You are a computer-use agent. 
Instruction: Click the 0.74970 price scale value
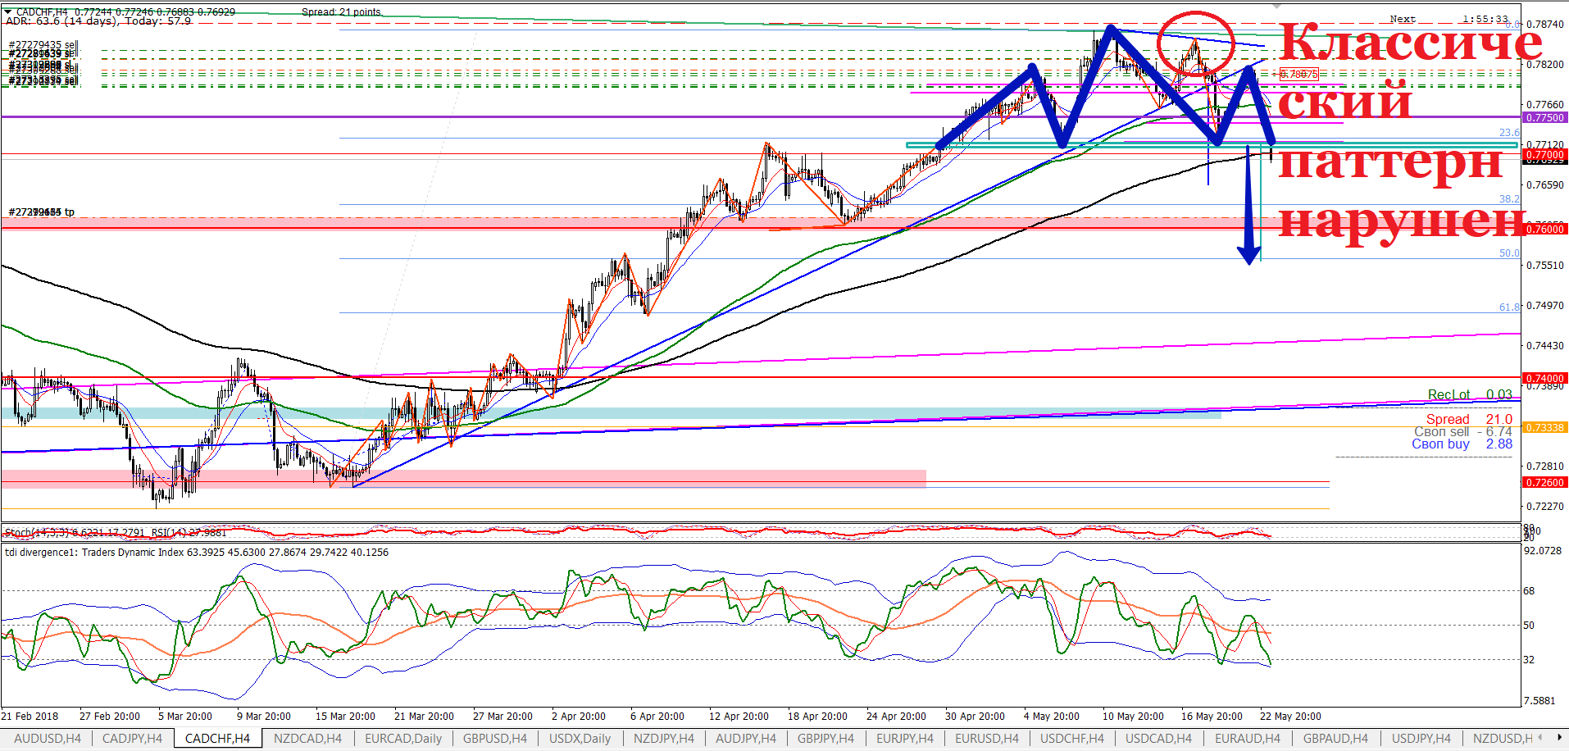pyautogui.click(x=1546, y=306)
